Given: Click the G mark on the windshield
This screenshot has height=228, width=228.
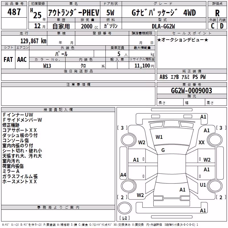Looking at the screenshot, I should point(163,150).
